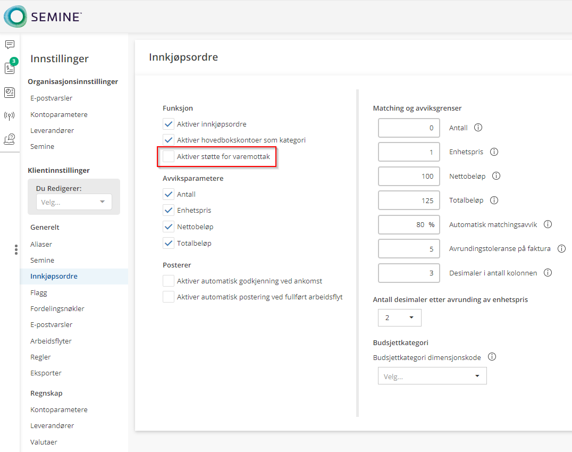Open the Du Redigerer client dropdown
Screen dimensions: 572x452
(x=74, y=202)
